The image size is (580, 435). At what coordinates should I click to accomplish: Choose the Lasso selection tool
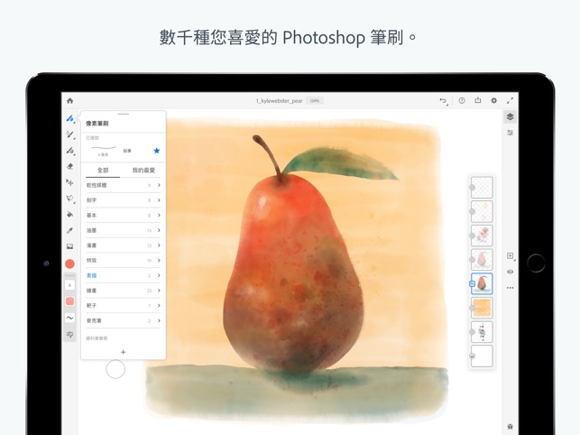[x=70, y=199]
